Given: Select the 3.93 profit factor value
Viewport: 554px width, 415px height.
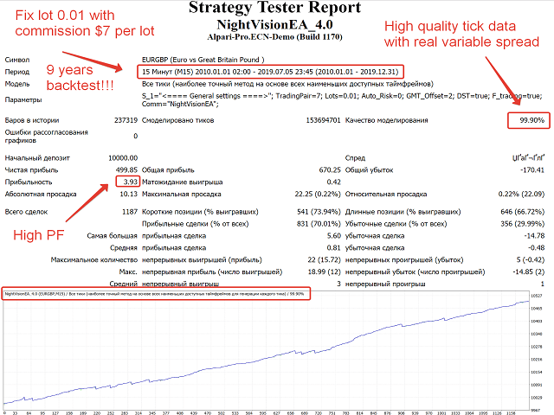Looking at the screenshot, I should coord(128,182).
